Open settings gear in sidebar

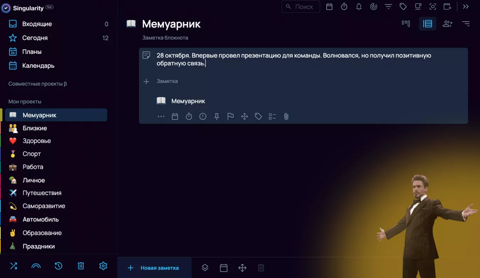[x=103, y=266]
